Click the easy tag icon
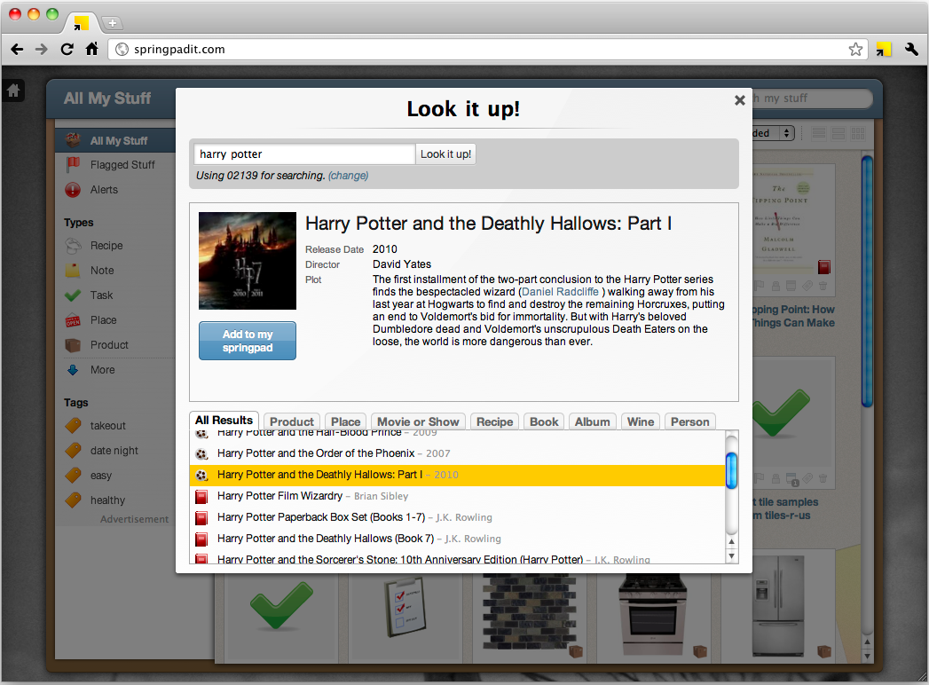Image resolution: width=929 pixels, height=685 pixels. (73, 476)
